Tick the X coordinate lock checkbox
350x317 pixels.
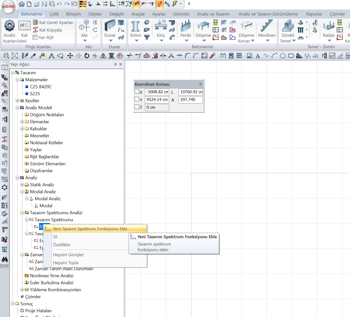click(137, 91)
